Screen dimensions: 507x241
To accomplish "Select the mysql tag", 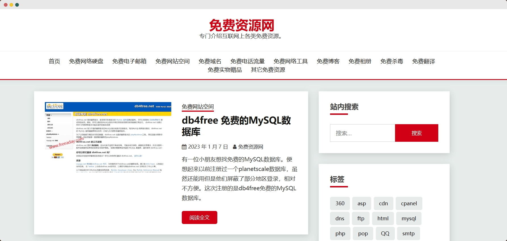I will pos(409,218).
